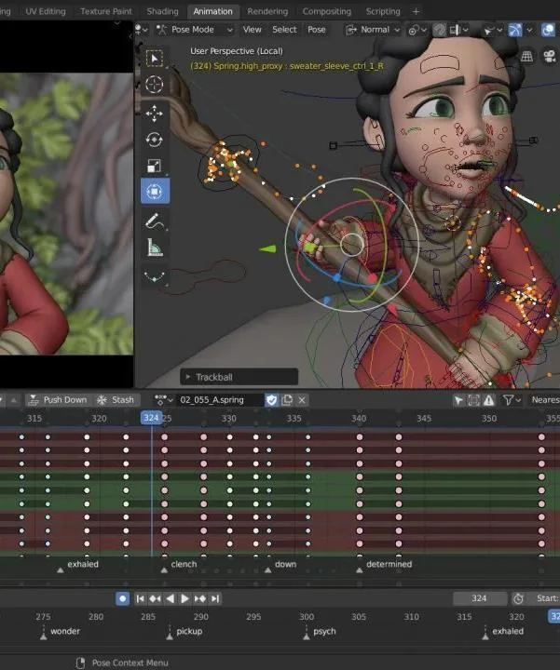Select the Breakdowner pose tool
Screen dimensions: 560x670
pos(155,276)
